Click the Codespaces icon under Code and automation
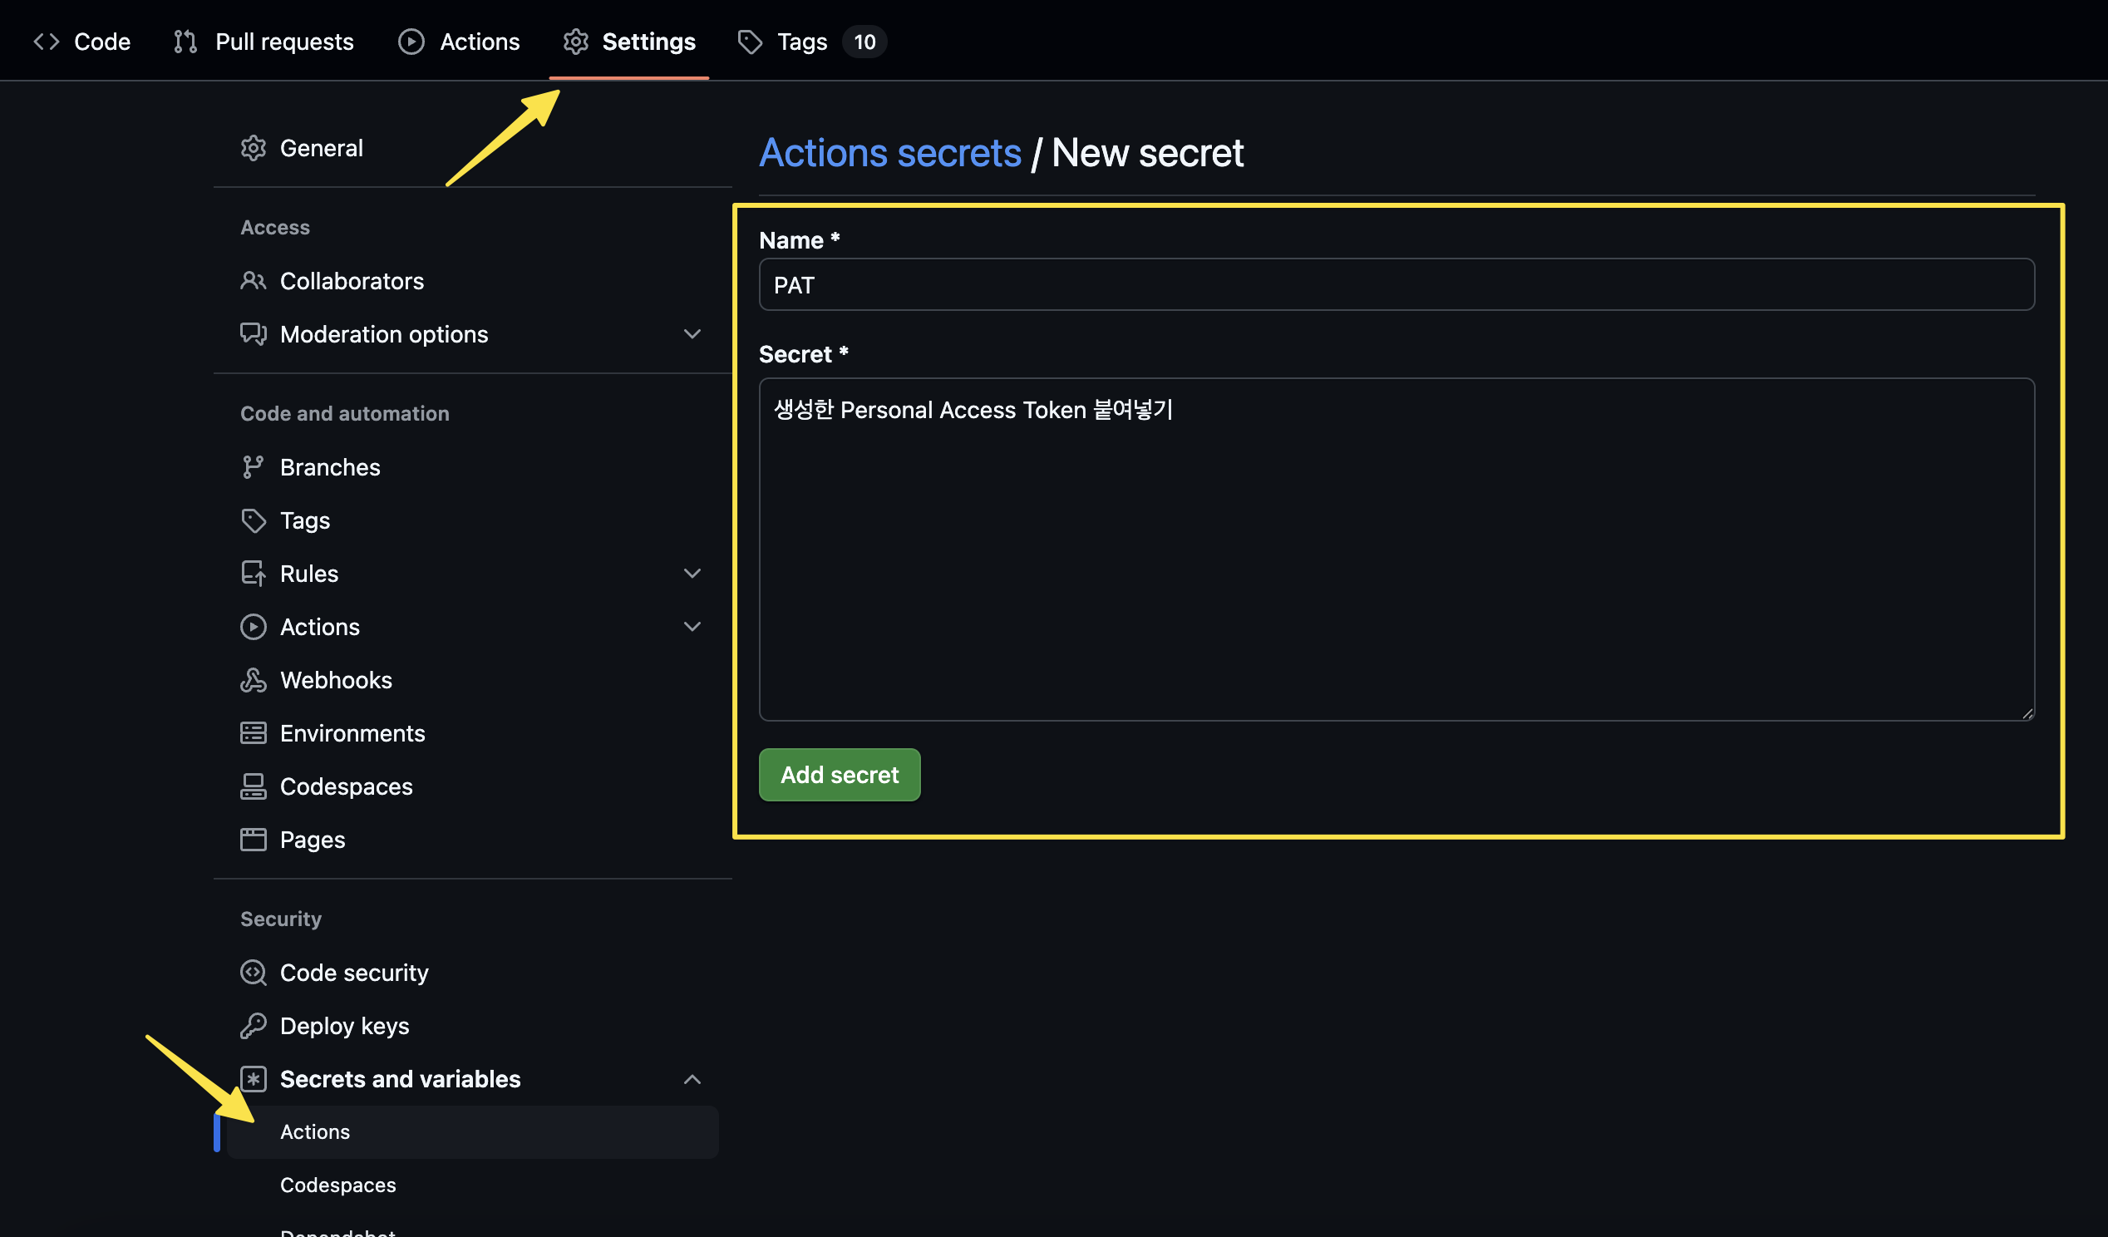The height and width of the screenshot is (1237, 2108). (253, 786)
